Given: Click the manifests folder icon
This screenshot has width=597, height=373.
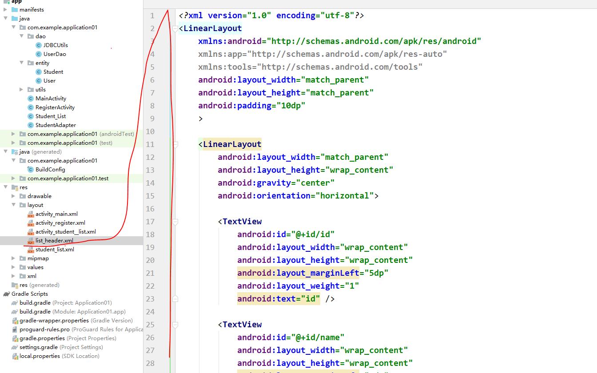Looking at the screenshot, I should coord(15,9).
